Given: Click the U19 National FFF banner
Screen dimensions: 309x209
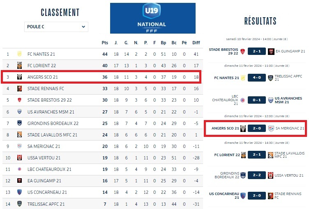Looking at the screenshot, I should (x=153, y=18).
